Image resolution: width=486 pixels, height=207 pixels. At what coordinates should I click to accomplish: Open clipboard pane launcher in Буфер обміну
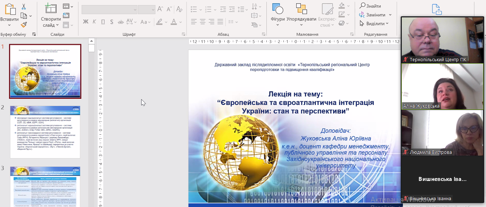click(x=34, y=34)
